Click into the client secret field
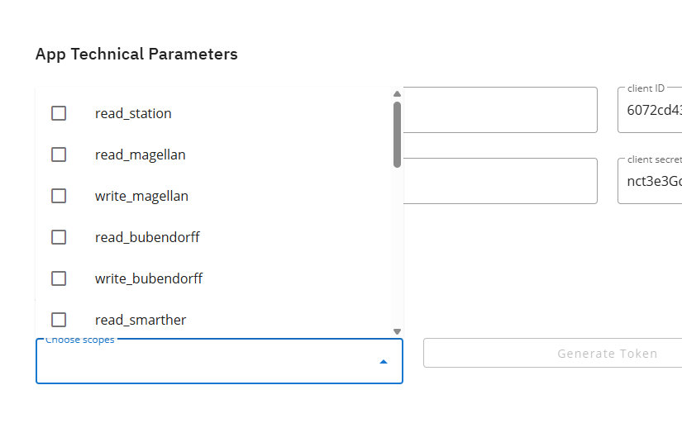682x428 pixels. click(653, 182)
